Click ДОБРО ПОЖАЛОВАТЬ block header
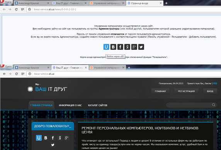The height and width of the screenshot is (150, 221). tap(53, 126)
